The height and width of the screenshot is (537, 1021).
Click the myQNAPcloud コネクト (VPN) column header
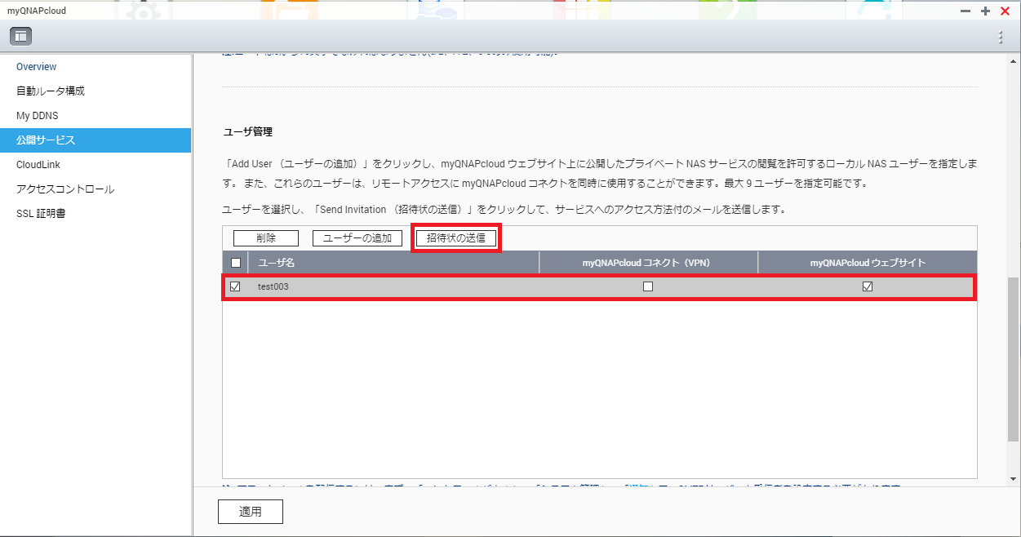648,263
